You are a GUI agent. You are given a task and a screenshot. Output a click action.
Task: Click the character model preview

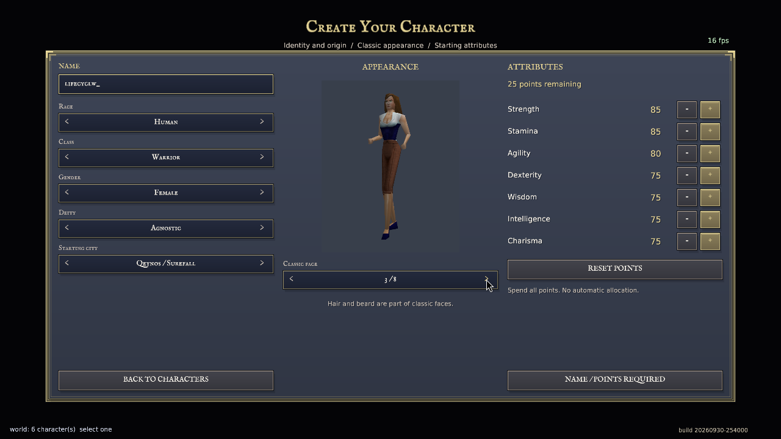[x=390, y=166]
